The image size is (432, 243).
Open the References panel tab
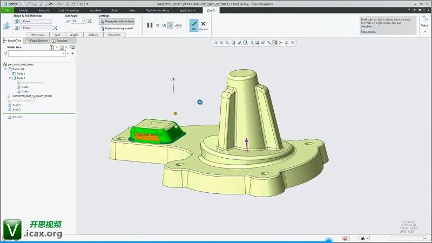[38, 35]
